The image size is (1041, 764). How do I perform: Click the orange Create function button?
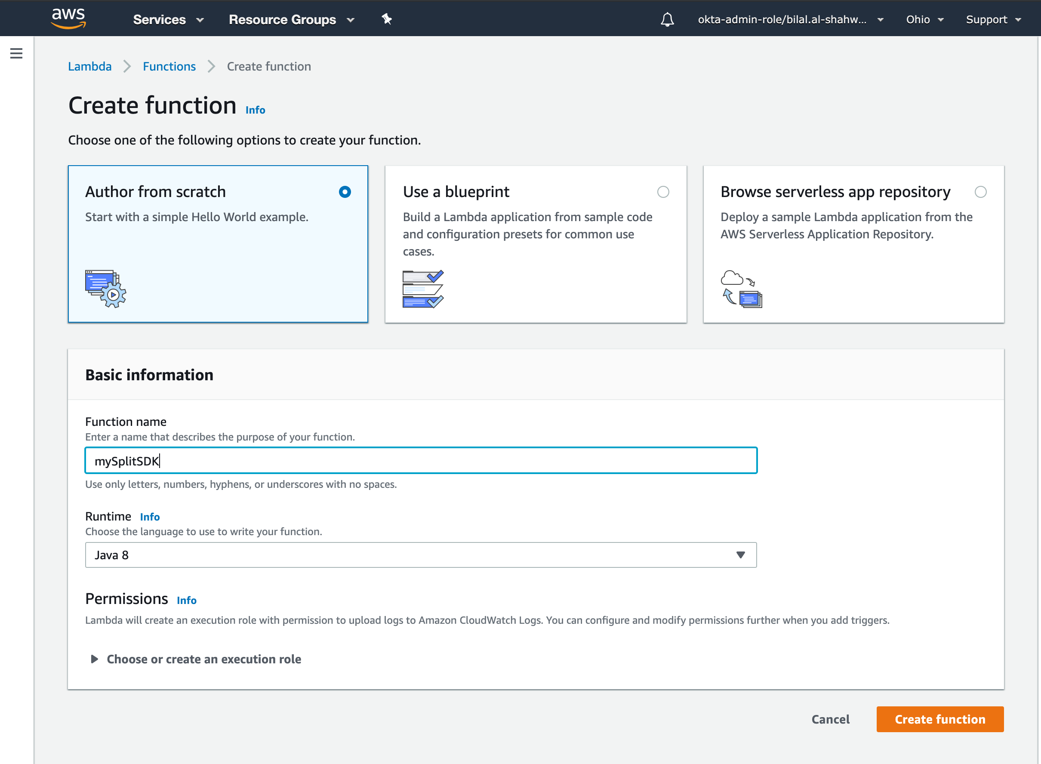[939, 719]
